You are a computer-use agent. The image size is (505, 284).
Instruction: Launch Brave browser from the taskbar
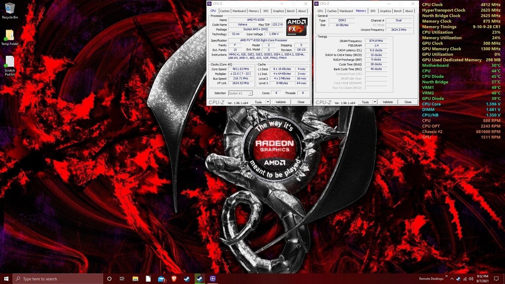(x=174, y=279)
